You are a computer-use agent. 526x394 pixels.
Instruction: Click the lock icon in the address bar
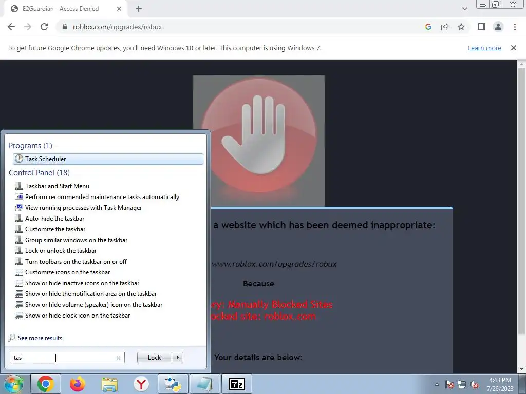65,27
